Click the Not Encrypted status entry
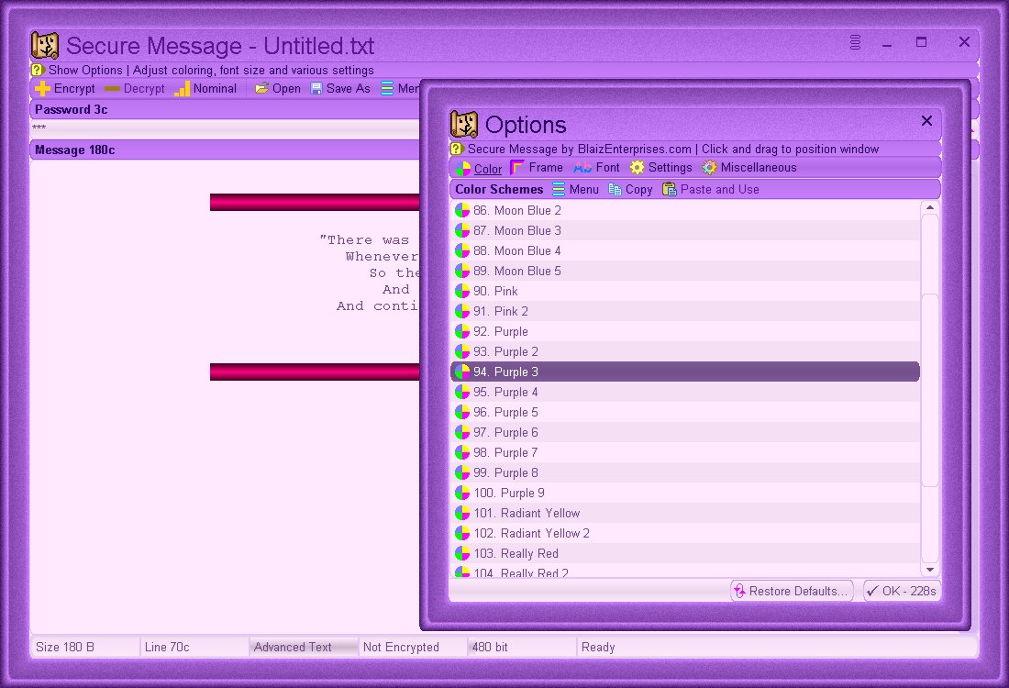The height and width of the screenshot is (688, 1009). (413, 647)
